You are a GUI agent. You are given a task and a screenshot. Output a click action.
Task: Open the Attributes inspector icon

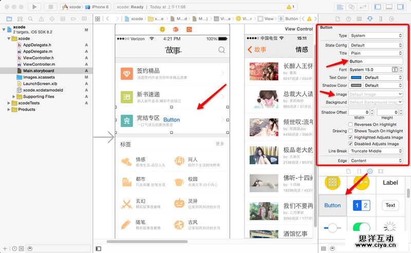pyautogui.click(x=370, y=19)
